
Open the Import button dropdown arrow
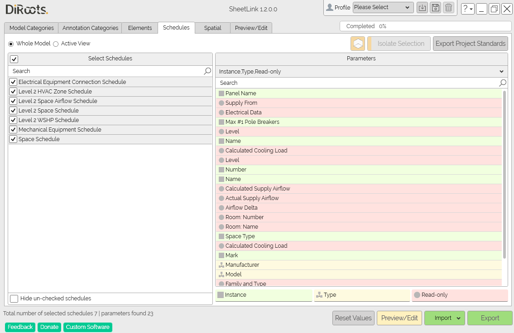coord(459,318)
